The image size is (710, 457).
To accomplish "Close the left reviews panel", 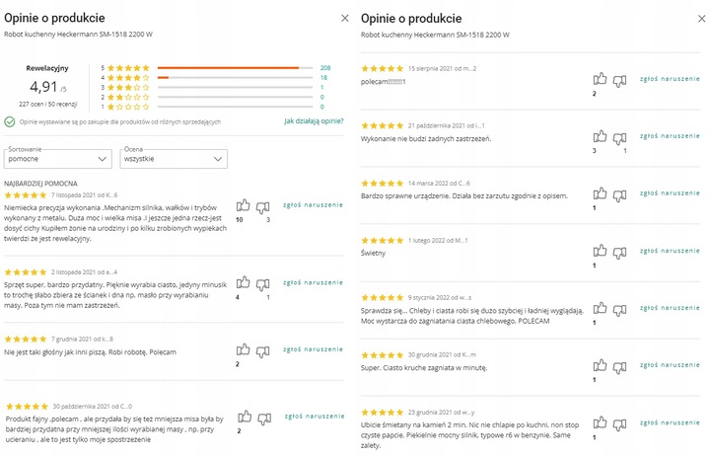I will click(344, 18).
